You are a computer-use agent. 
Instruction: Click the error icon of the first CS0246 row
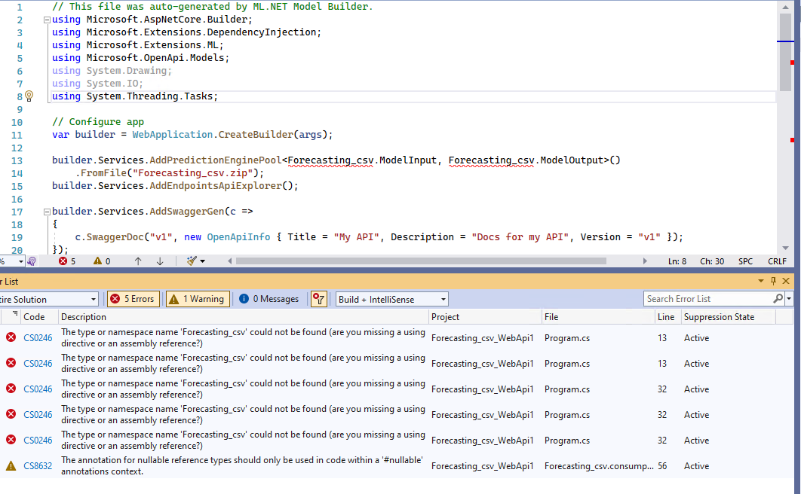pyautogui.click(x=11, y=337)
